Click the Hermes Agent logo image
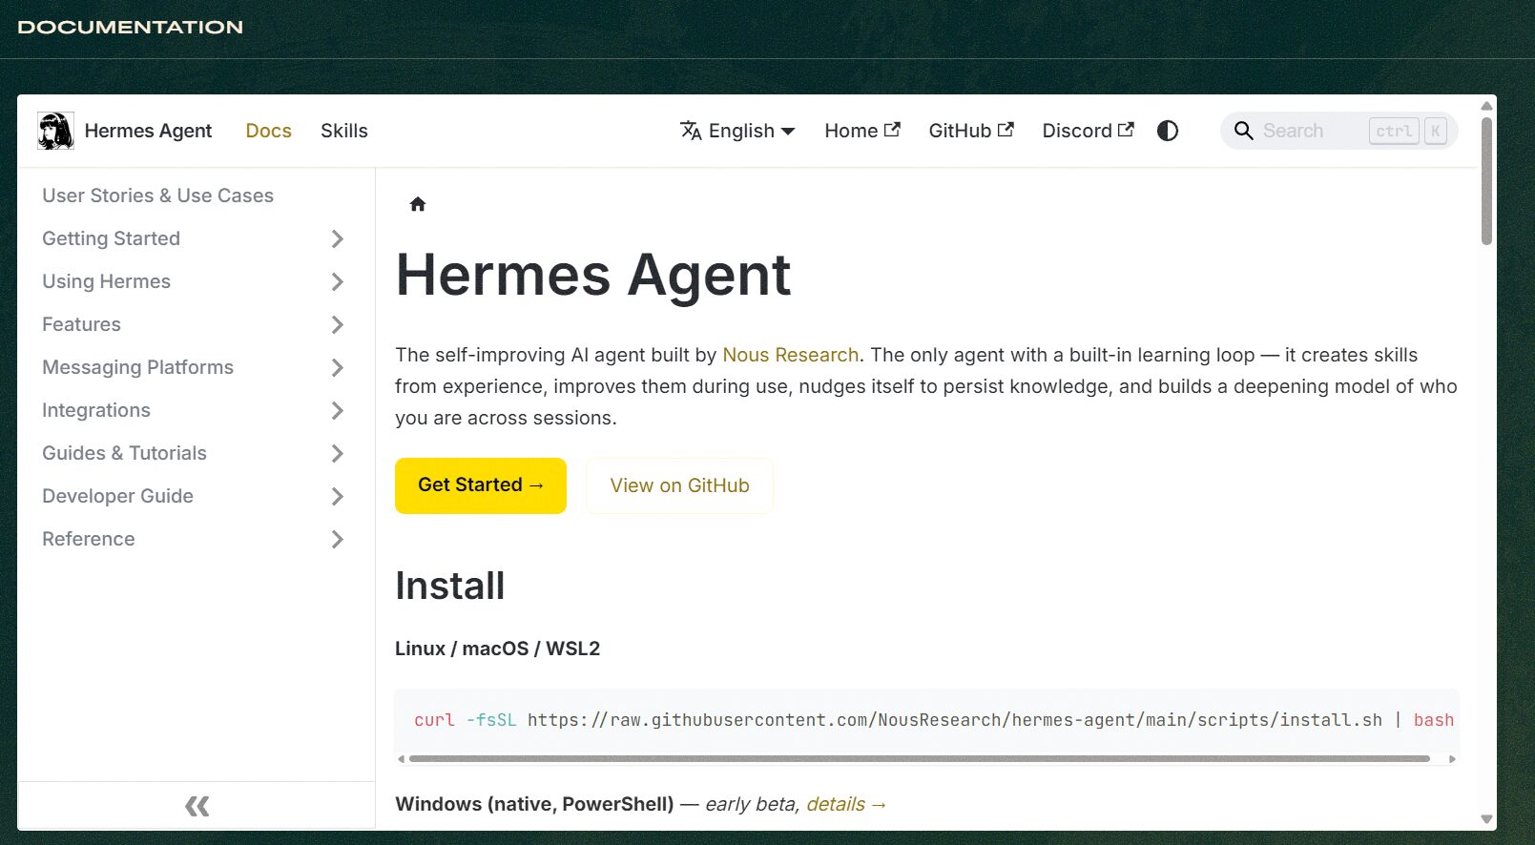 pos(55,131)
